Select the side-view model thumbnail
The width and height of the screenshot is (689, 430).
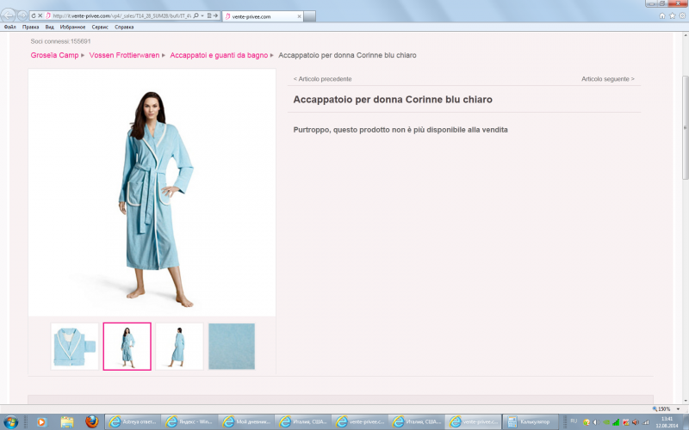pyautogui.click(x=179, y=347)
